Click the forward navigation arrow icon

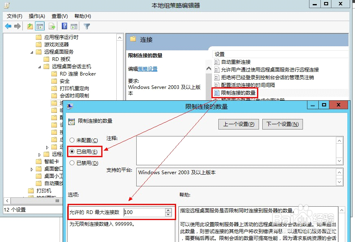pyautogui.click(x=17, y=26)
